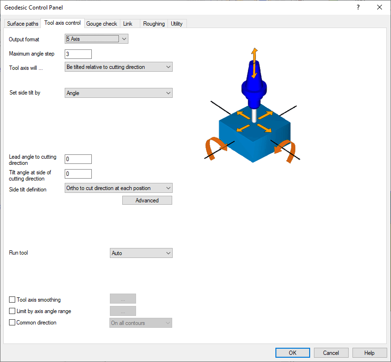Click the Cancel button
The height and width of the screenshot is (362, 391).
331,353
